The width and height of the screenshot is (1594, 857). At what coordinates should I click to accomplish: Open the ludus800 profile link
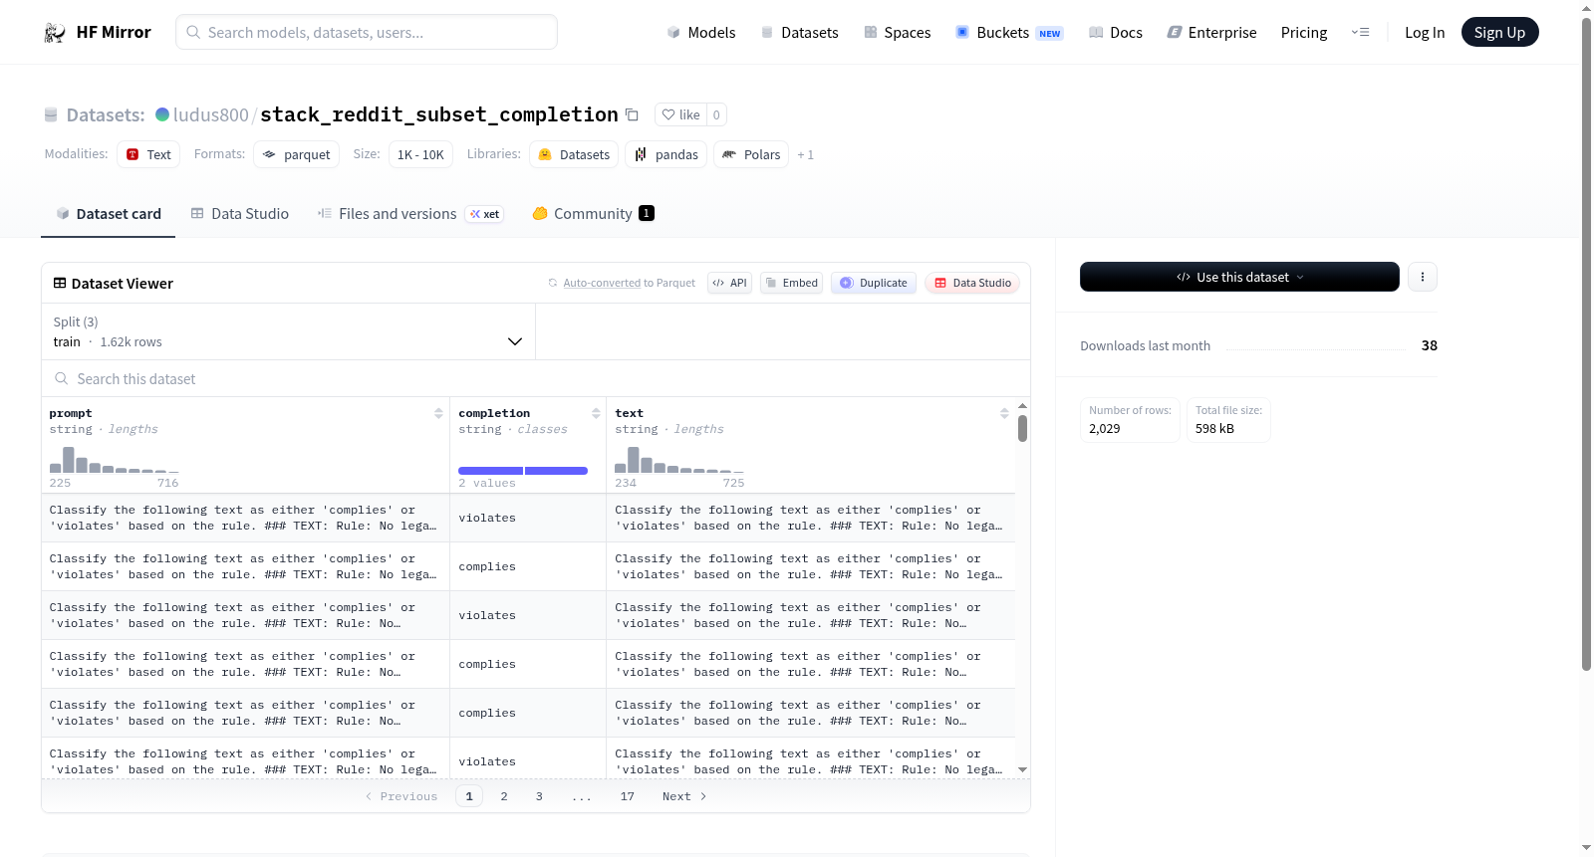coord(211,114)
